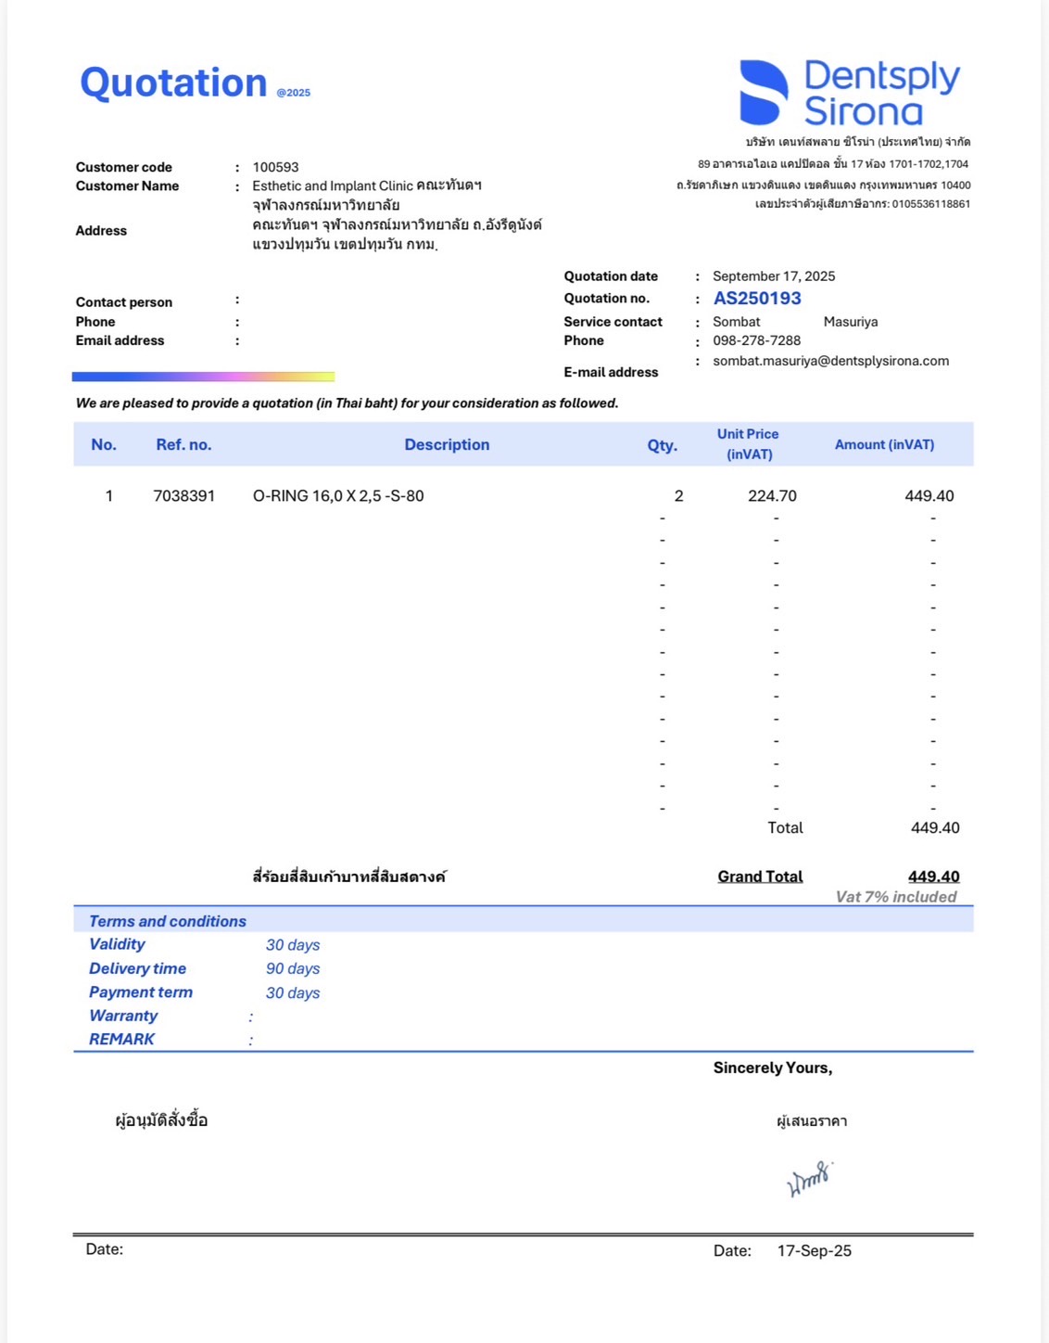The height and width of the screenshot is (1343, 1049).
Task: Click the Quotation title heading
Action: [x=173, y=83]
